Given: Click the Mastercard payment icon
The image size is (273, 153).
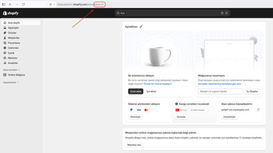Looking at the screenshot, I should tap(146, 110).
